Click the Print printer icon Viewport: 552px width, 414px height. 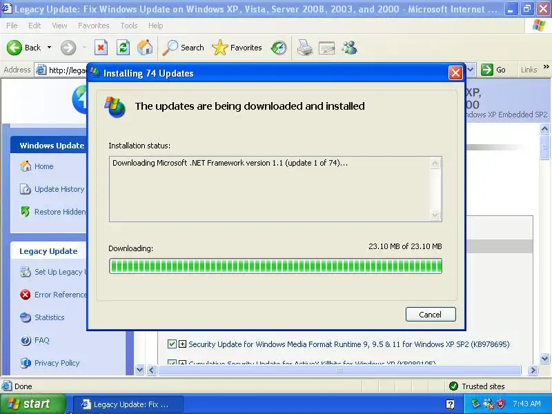pyautogui.click(x=304, y=48)
